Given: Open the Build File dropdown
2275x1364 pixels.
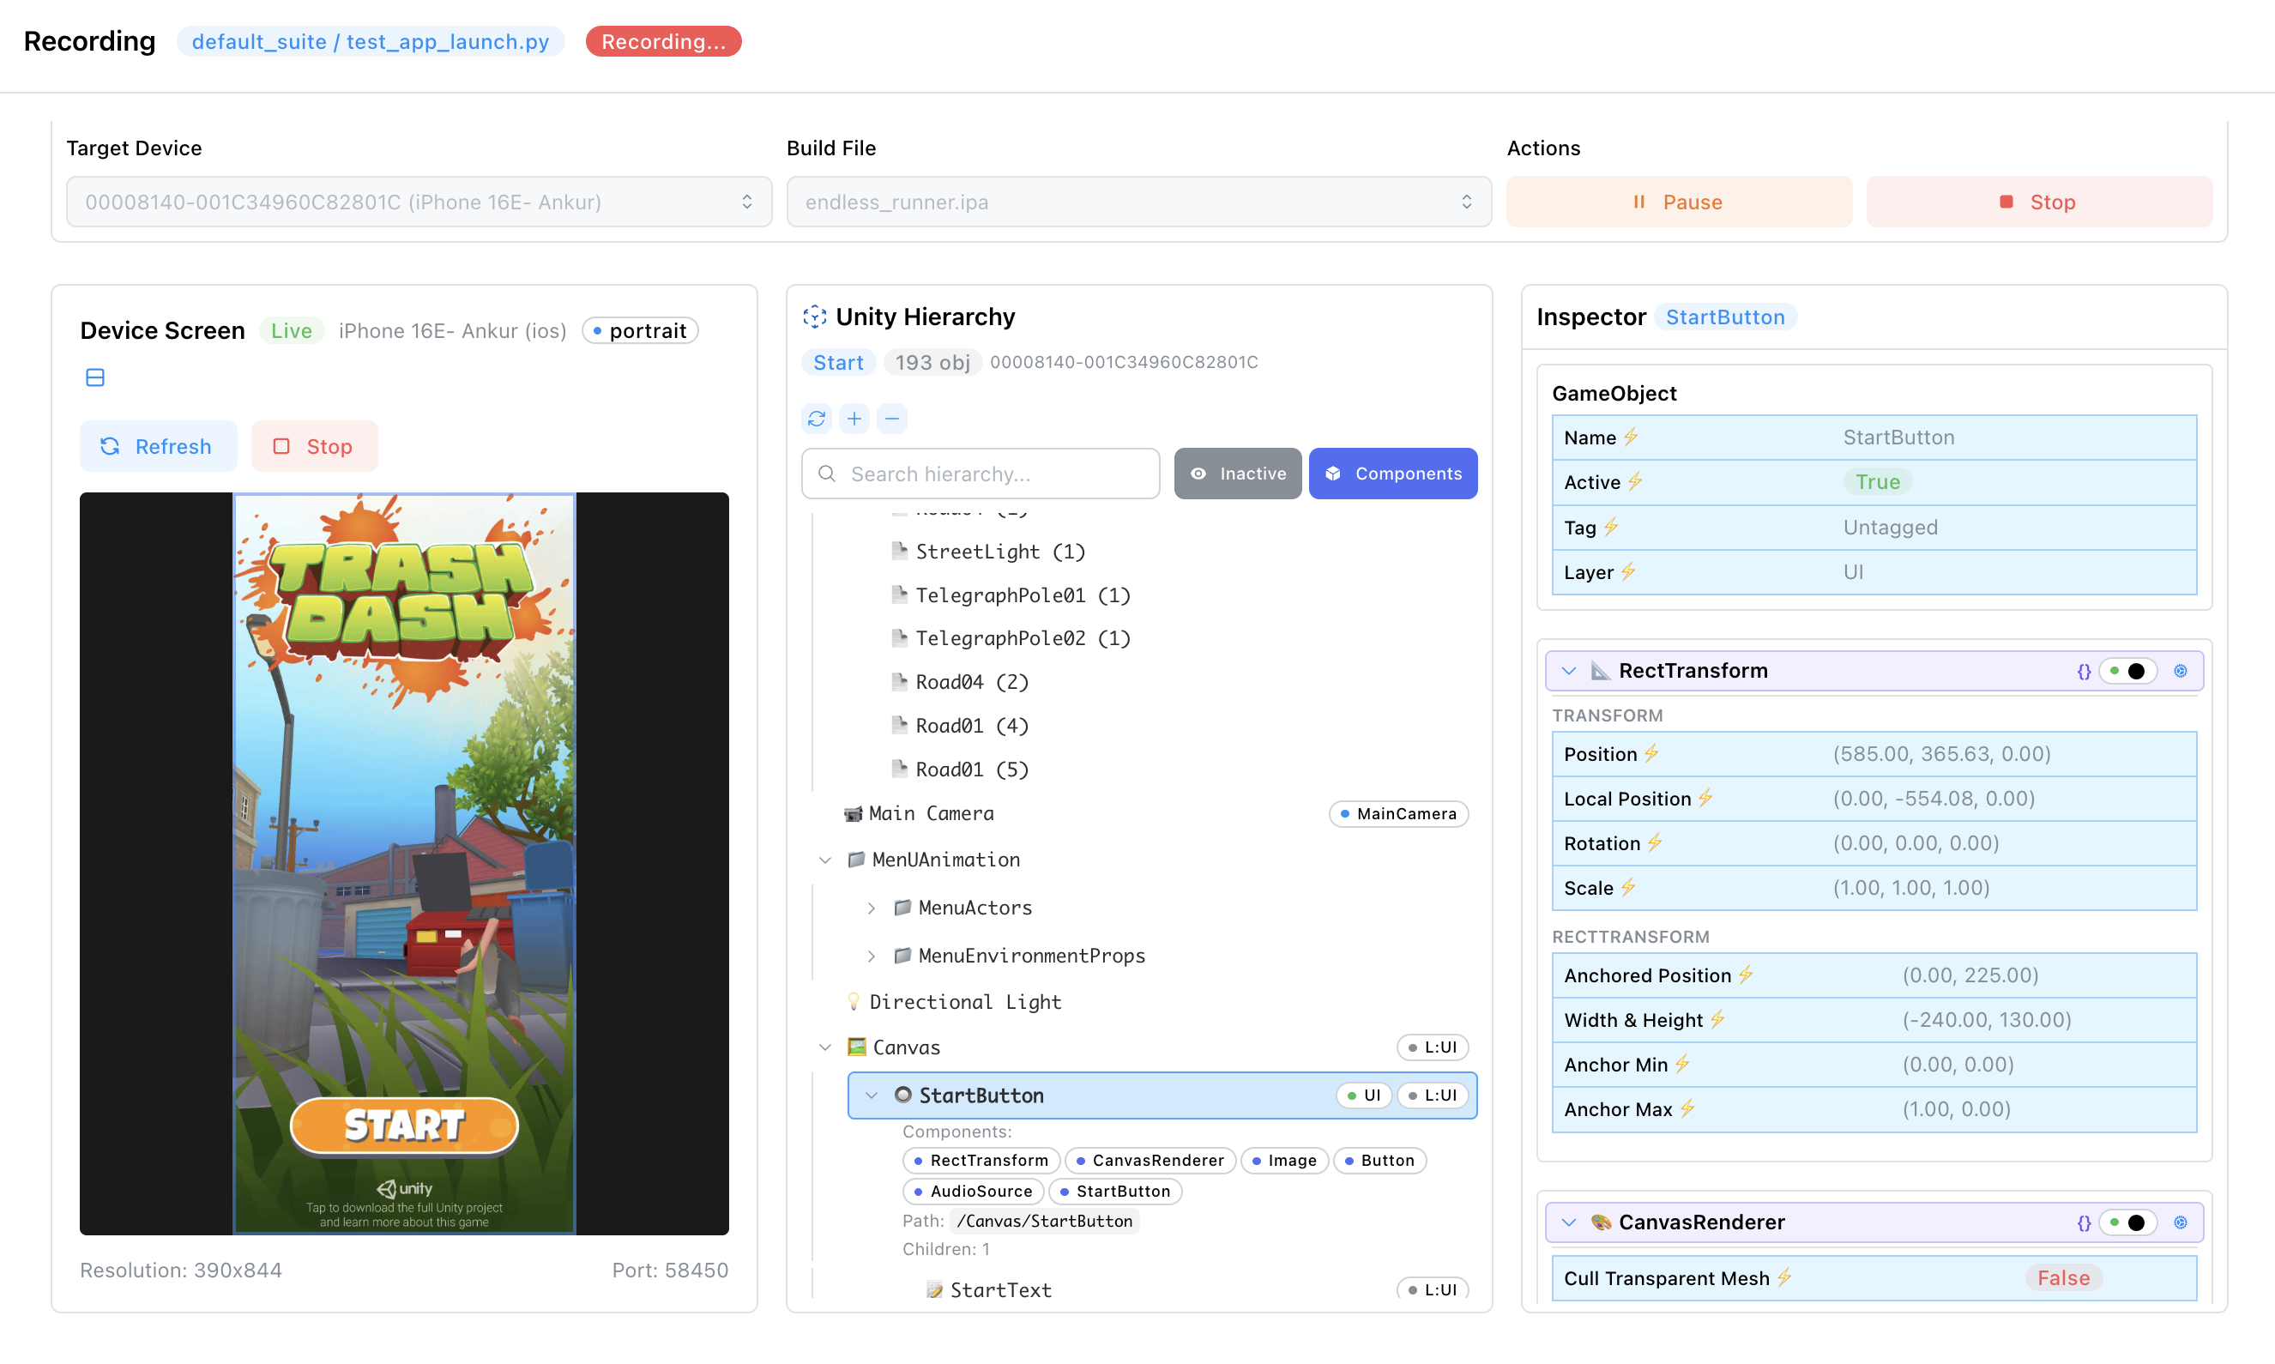Looking at the screenshot, I should 1137,202.
